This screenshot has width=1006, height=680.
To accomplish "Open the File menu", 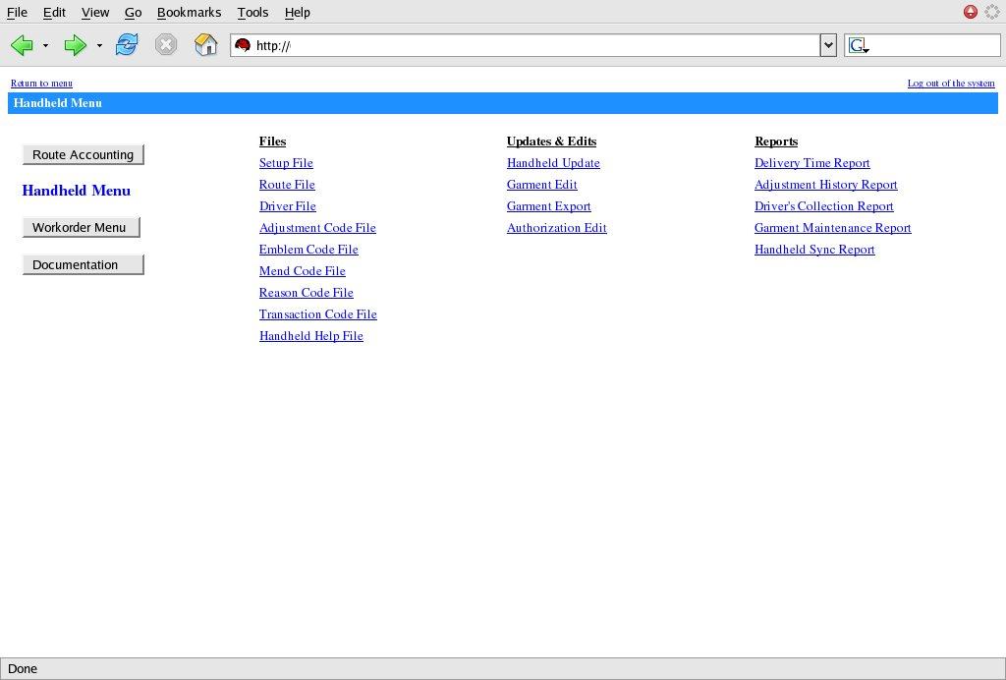I will [x=17, y=12].
